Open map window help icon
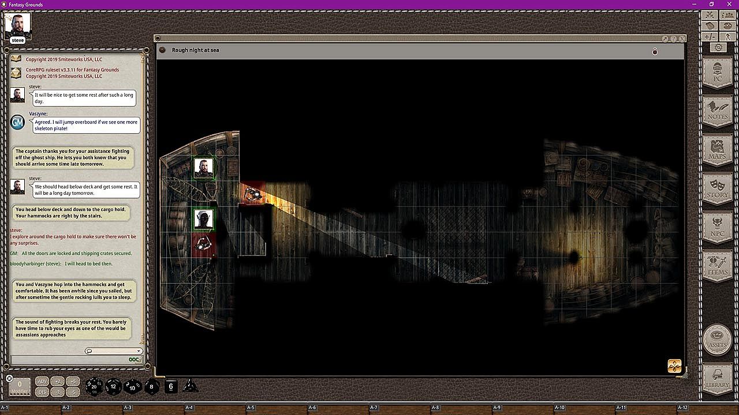739x415 pixels. click(x=674, y=39)
